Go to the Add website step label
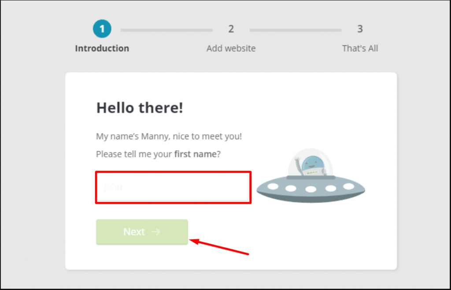This screenshot has height=290, width=451. click(x=231, y=48)
